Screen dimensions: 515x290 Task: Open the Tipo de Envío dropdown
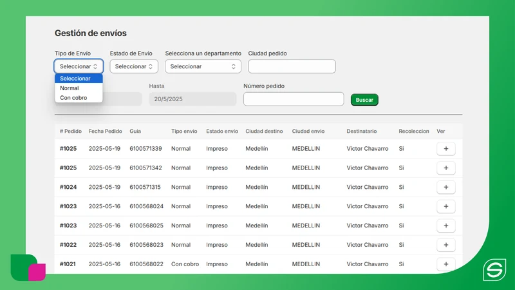[79, 66]
